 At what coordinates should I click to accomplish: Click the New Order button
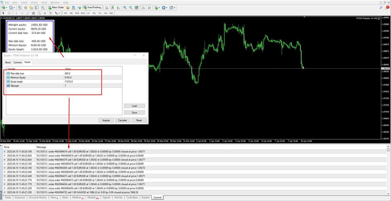56,7
